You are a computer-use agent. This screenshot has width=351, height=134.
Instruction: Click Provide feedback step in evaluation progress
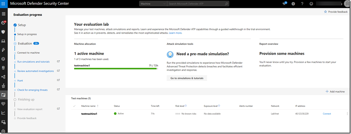27,118
